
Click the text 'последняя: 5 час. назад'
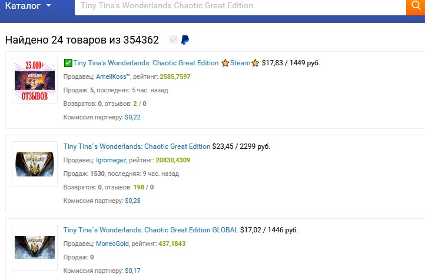click(x=132, y=90)
